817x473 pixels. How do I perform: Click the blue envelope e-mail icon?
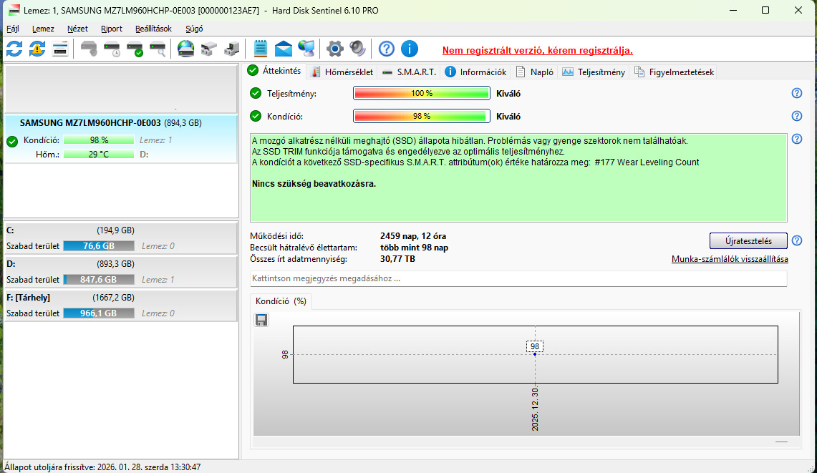284,49
